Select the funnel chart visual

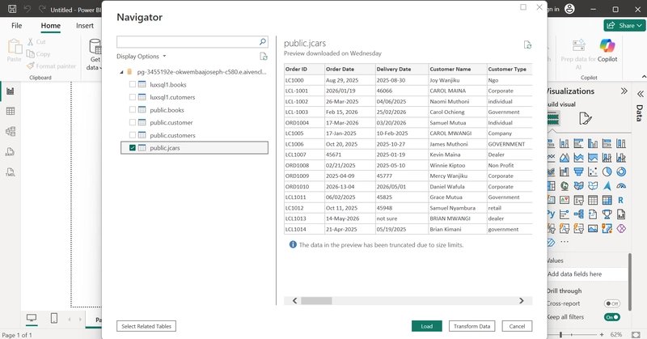[578, 172]
